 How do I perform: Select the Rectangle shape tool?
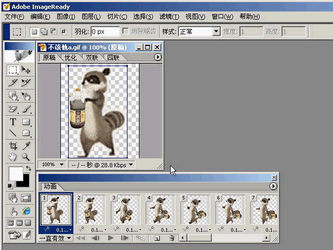(x=26, y=122)
